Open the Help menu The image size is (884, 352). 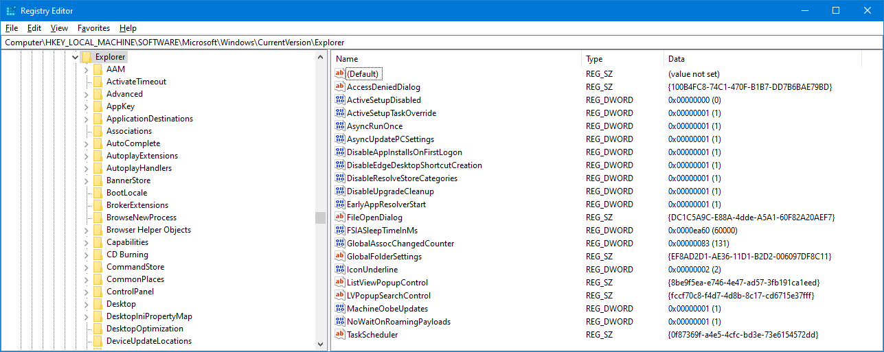128,28
